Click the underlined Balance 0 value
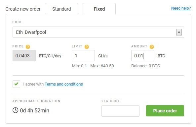196x127 pixels. click(x=150, y=66)
